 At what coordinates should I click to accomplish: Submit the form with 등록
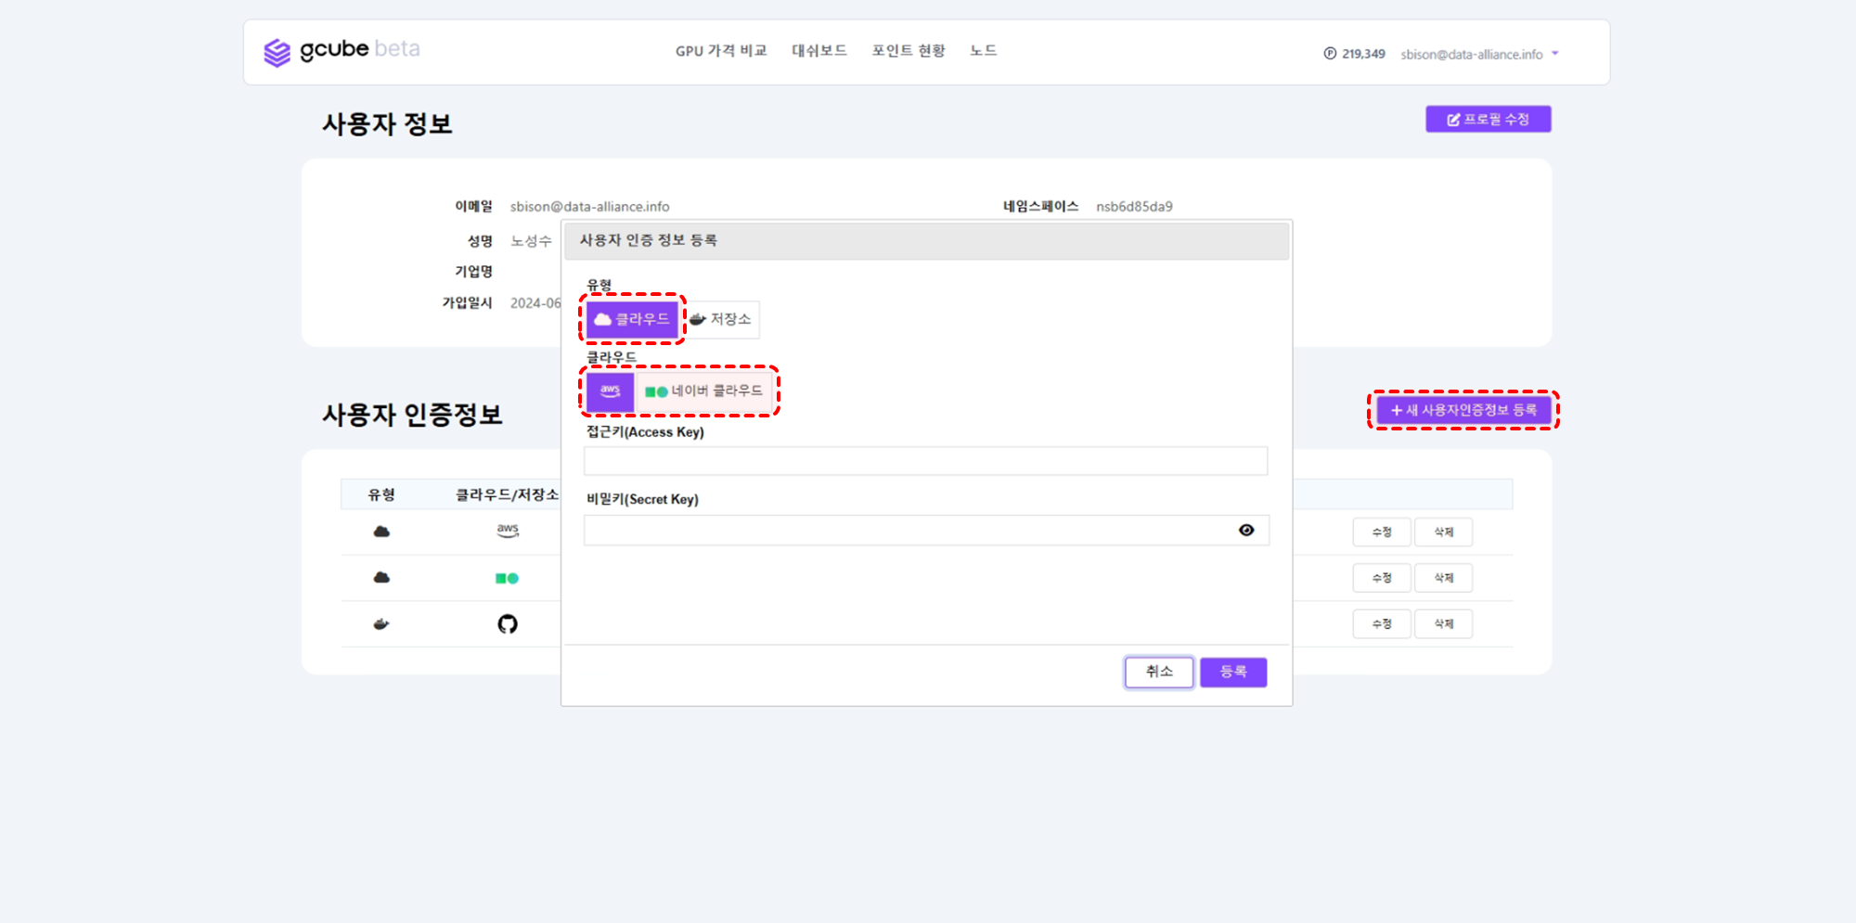coord(1233,673)
